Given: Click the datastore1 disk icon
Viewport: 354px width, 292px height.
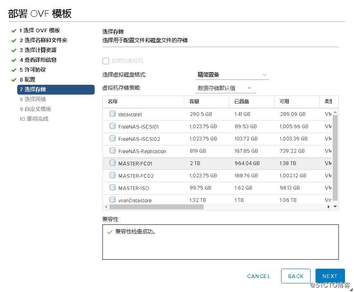Looking at the screenshot, I should click(x=112, y=114).
